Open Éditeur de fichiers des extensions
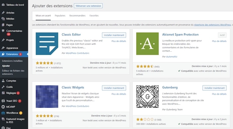Screen dimensions: 233x129 (13, 72)
